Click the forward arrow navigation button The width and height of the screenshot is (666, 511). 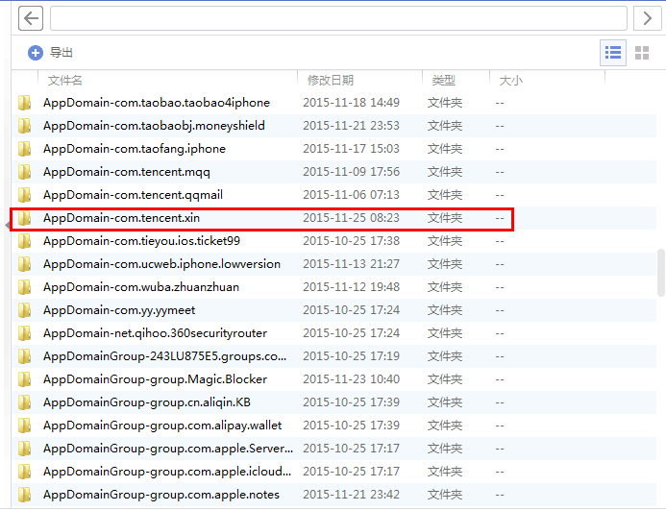(647, 18)
